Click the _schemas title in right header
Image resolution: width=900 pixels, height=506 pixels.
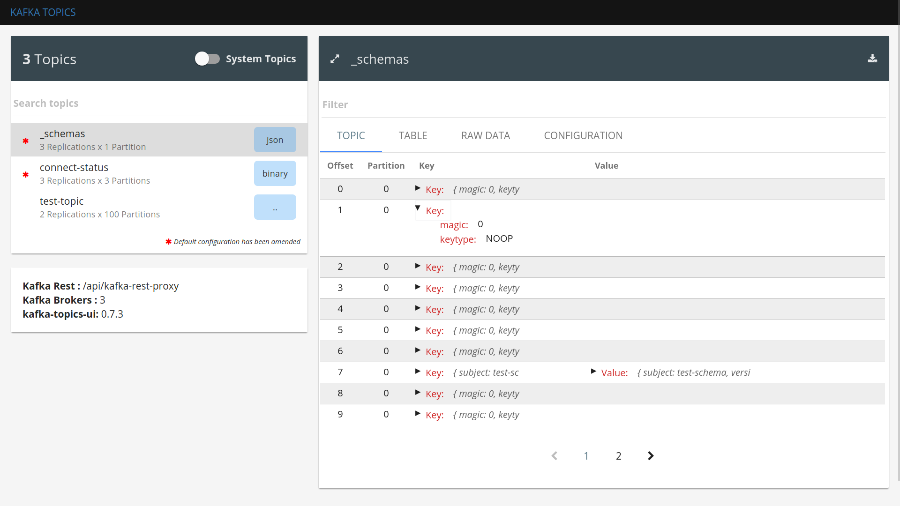[x=380, y=60]
